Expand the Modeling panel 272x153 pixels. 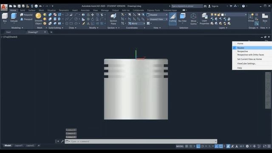click(17, 28)
